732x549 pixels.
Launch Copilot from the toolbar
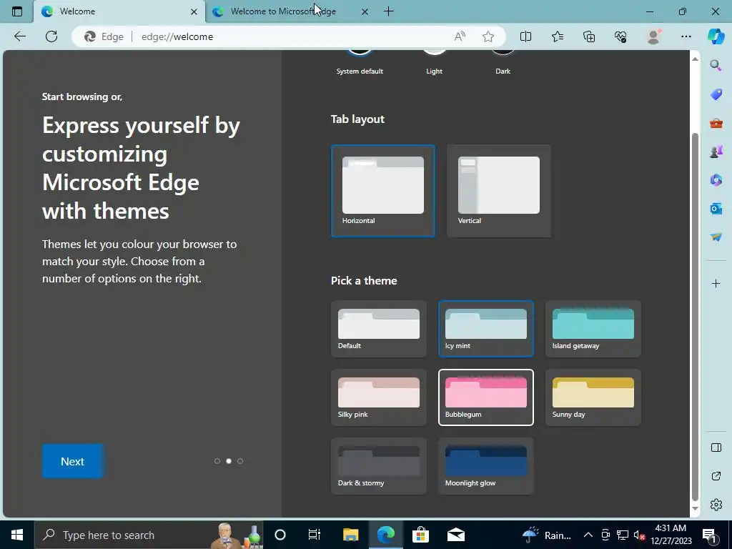(x=716, y=36)
